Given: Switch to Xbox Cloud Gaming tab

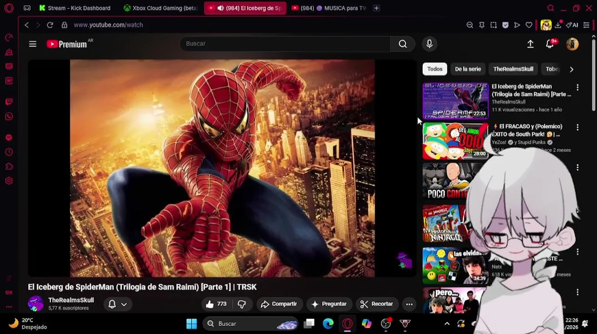Looking at the screenshot, I should pos(161,8).
